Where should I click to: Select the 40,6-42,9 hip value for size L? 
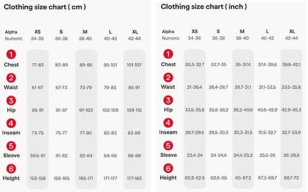pos(267,110)
